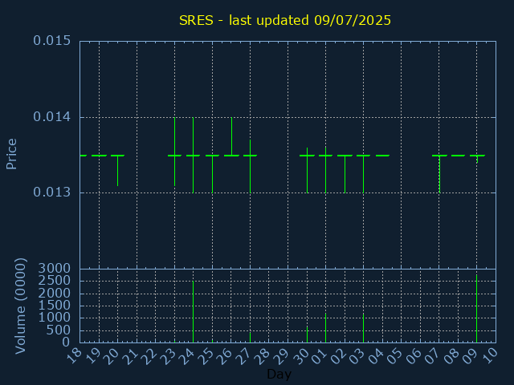Click day label 30 on x-axis
This screenshot has height=385, width=514.
coord(301,356)
